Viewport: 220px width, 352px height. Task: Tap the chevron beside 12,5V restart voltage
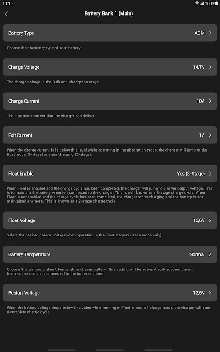point(210,293)
